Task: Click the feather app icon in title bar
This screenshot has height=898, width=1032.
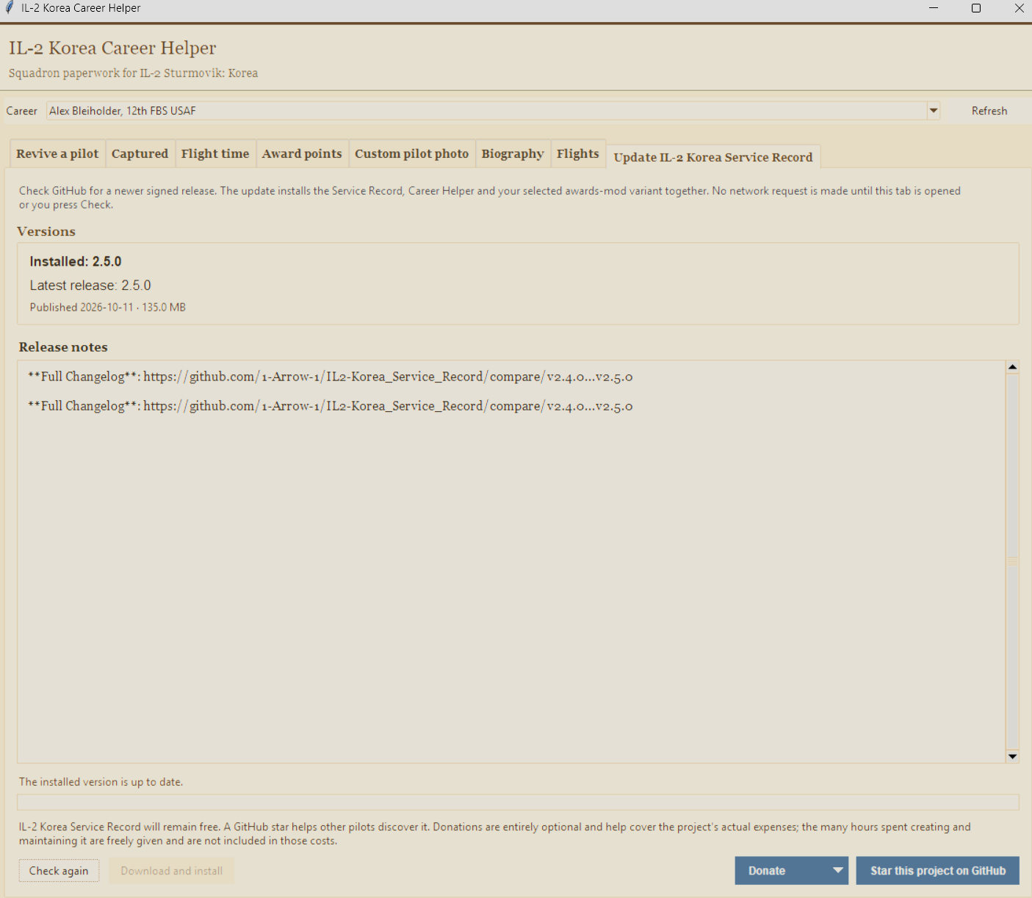Action: pos(10,8)
